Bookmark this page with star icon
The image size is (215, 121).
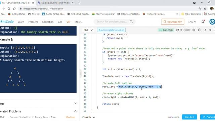tap(205, 9)
